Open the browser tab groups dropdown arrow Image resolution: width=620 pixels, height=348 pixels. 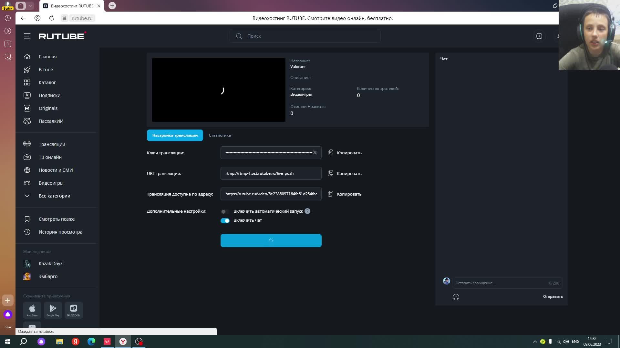pos(30,6)
